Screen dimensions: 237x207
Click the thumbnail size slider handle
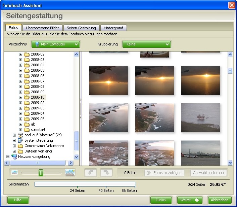[x=41, y=173]
